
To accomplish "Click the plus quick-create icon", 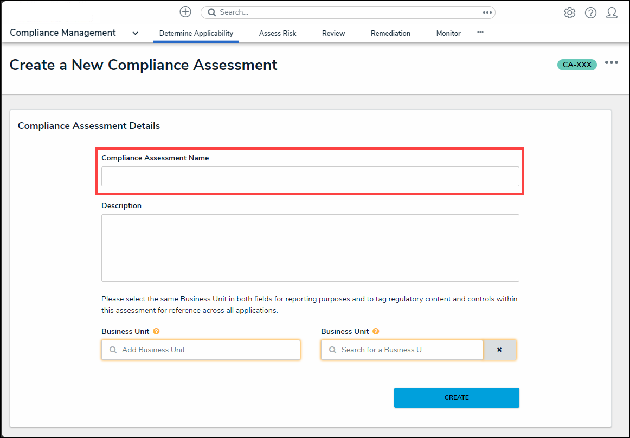I will click(x=185, y=12).
